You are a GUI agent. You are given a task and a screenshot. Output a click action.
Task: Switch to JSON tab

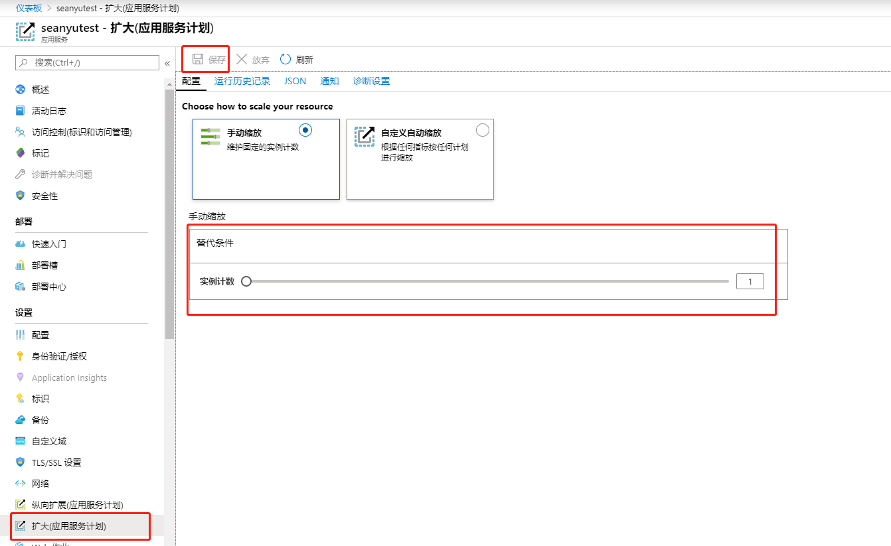pos(295,81)
